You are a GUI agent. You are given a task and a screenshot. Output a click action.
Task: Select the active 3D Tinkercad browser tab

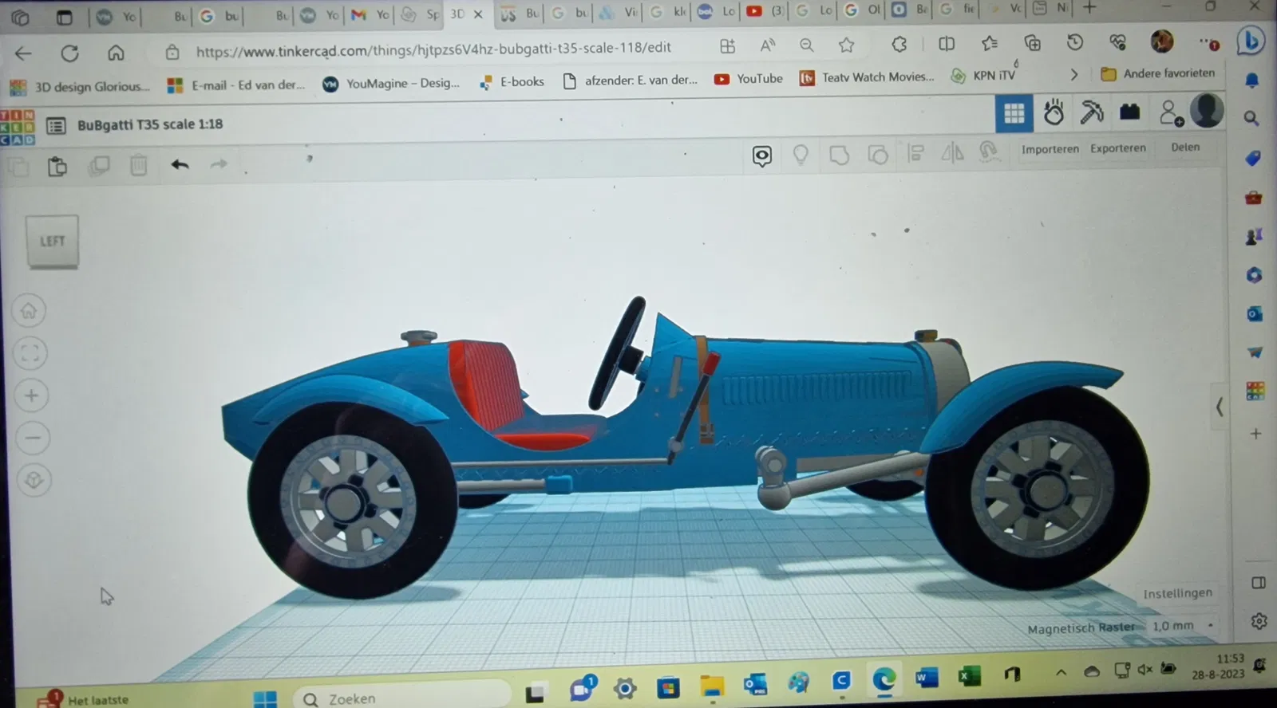(467, 14)
